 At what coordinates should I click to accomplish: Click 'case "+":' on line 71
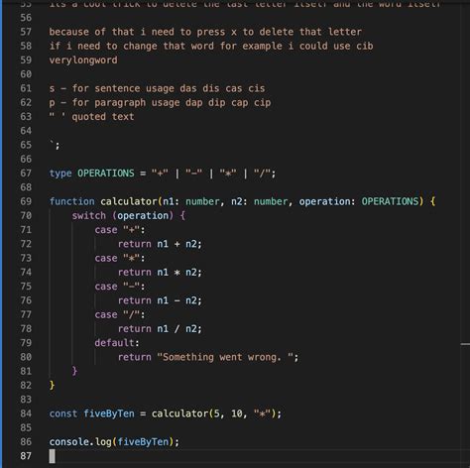click(x=120, y=230)
